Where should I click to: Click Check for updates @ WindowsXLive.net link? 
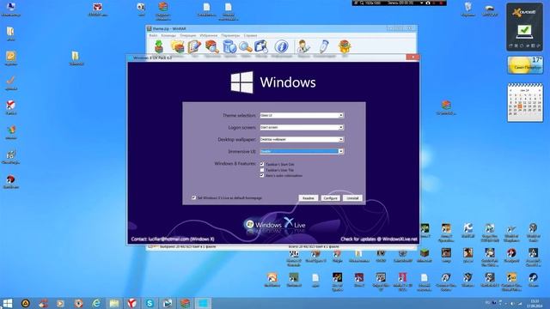[379, 239]
